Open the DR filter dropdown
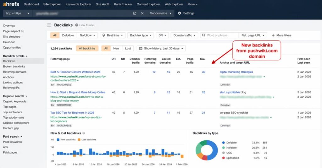Screen dimensions: 322x168 [x=162, y=35]
